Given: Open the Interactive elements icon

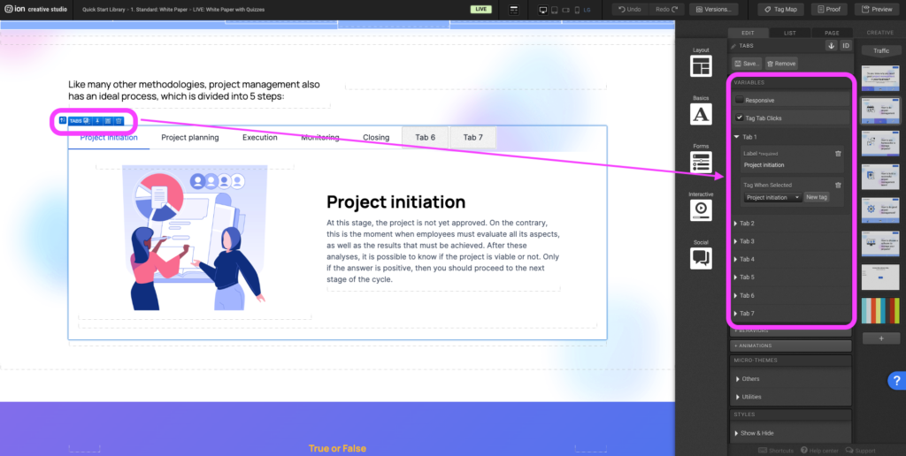Looking at the screenshot, I should [x=701, y=209].
